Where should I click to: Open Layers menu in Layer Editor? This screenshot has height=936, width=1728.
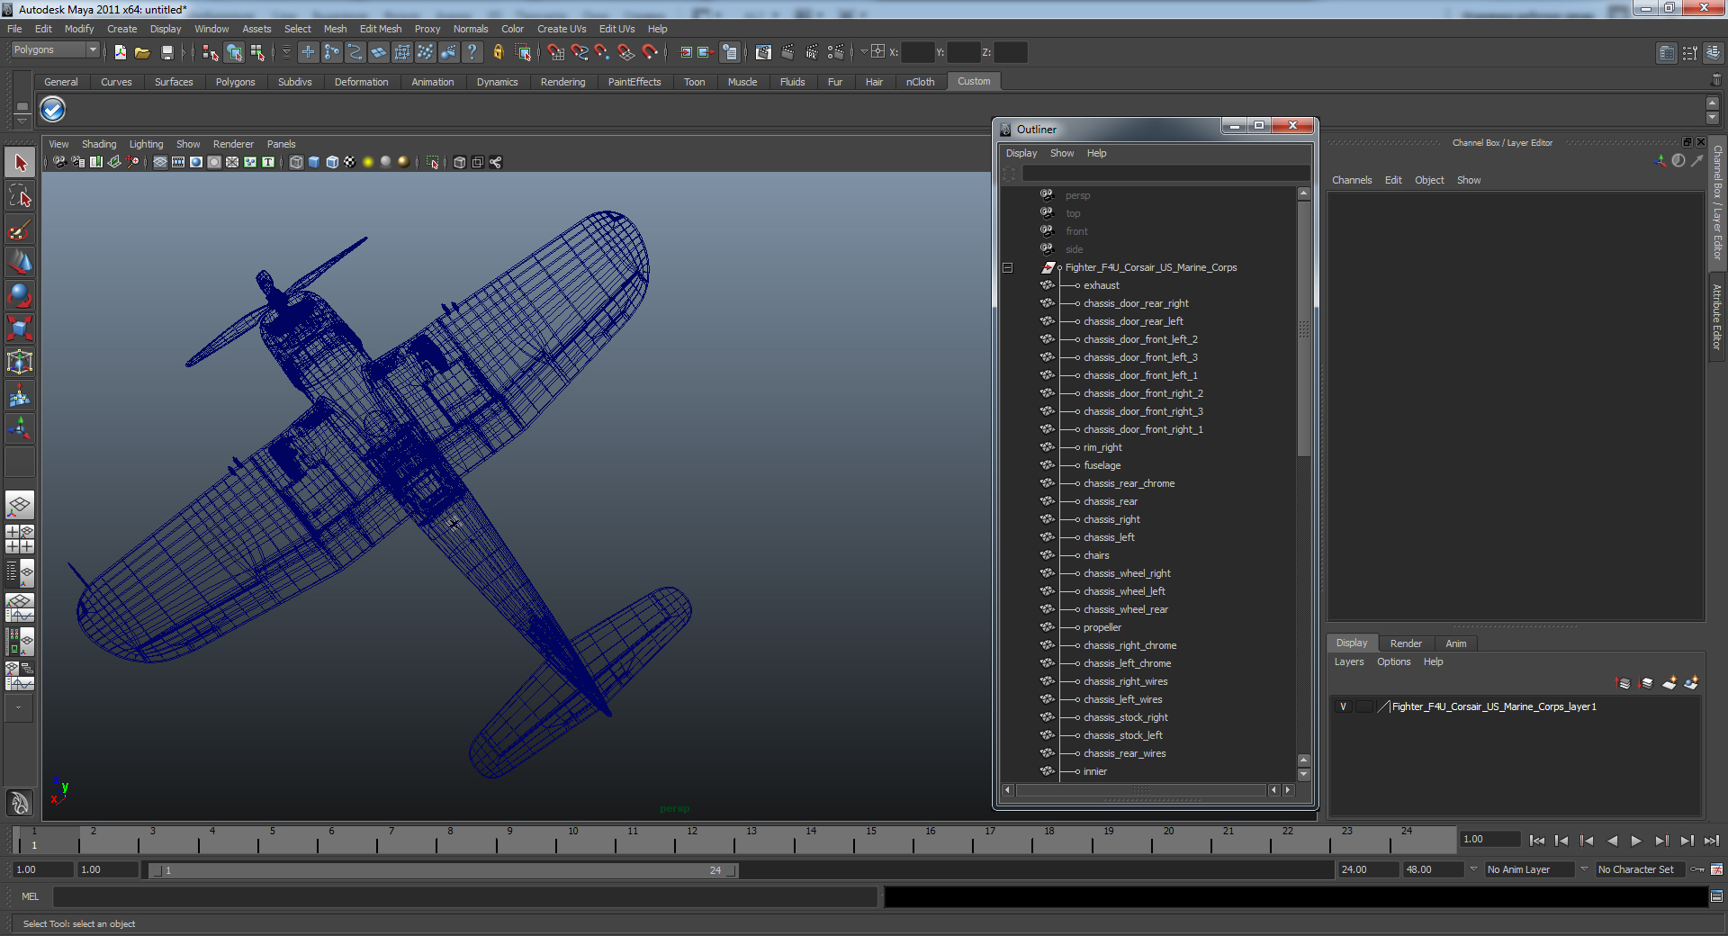1348,661
